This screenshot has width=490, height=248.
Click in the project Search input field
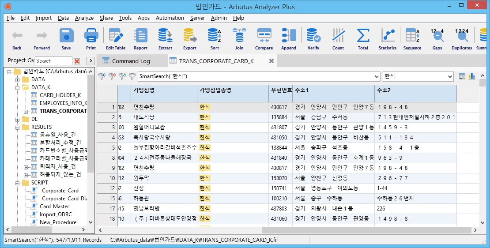tap(53, 61)
